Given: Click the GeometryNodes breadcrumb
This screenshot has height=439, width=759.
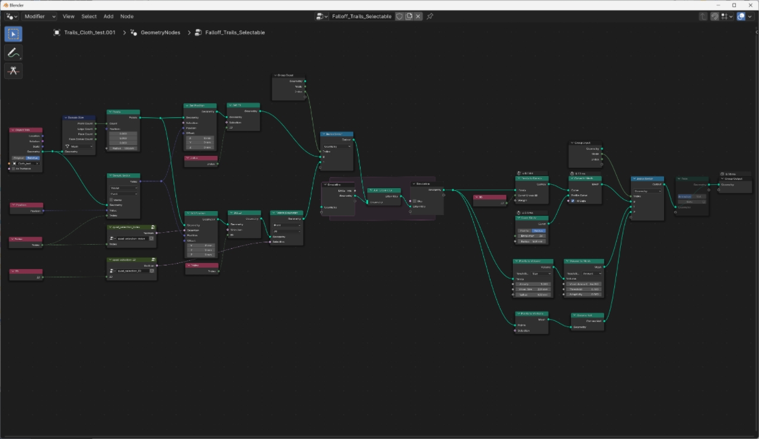Looking at the screenshot, I should 161,33.
